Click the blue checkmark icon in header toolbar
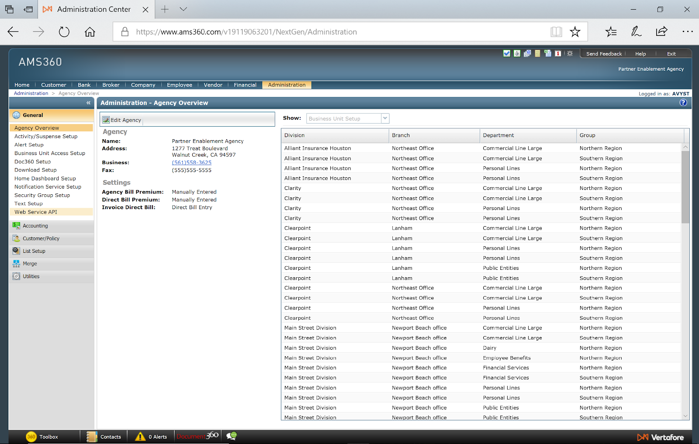 pos(507,53)
